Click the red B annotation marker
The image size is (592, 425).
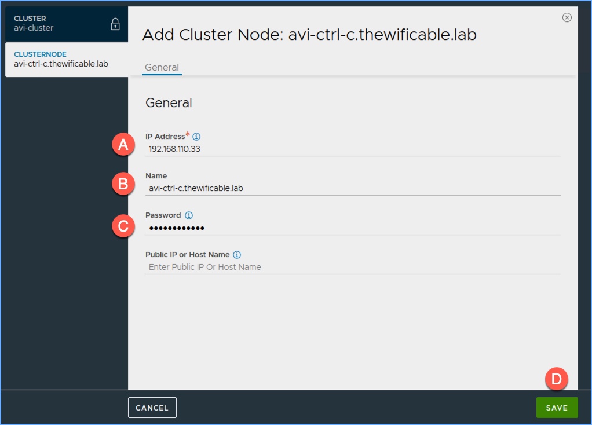coord(123,184)
